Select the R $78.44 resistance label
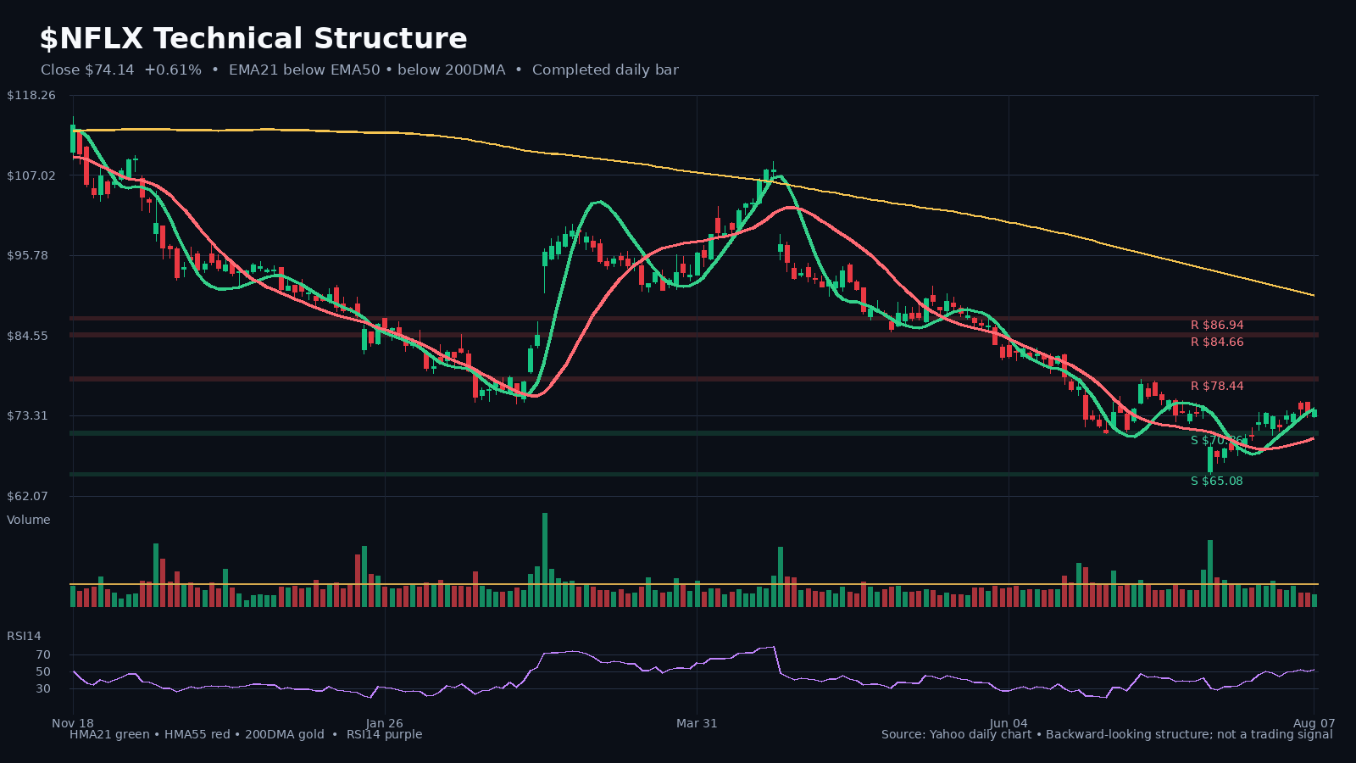Viewport: 1356px width, 763px height. pos(1217,386)
